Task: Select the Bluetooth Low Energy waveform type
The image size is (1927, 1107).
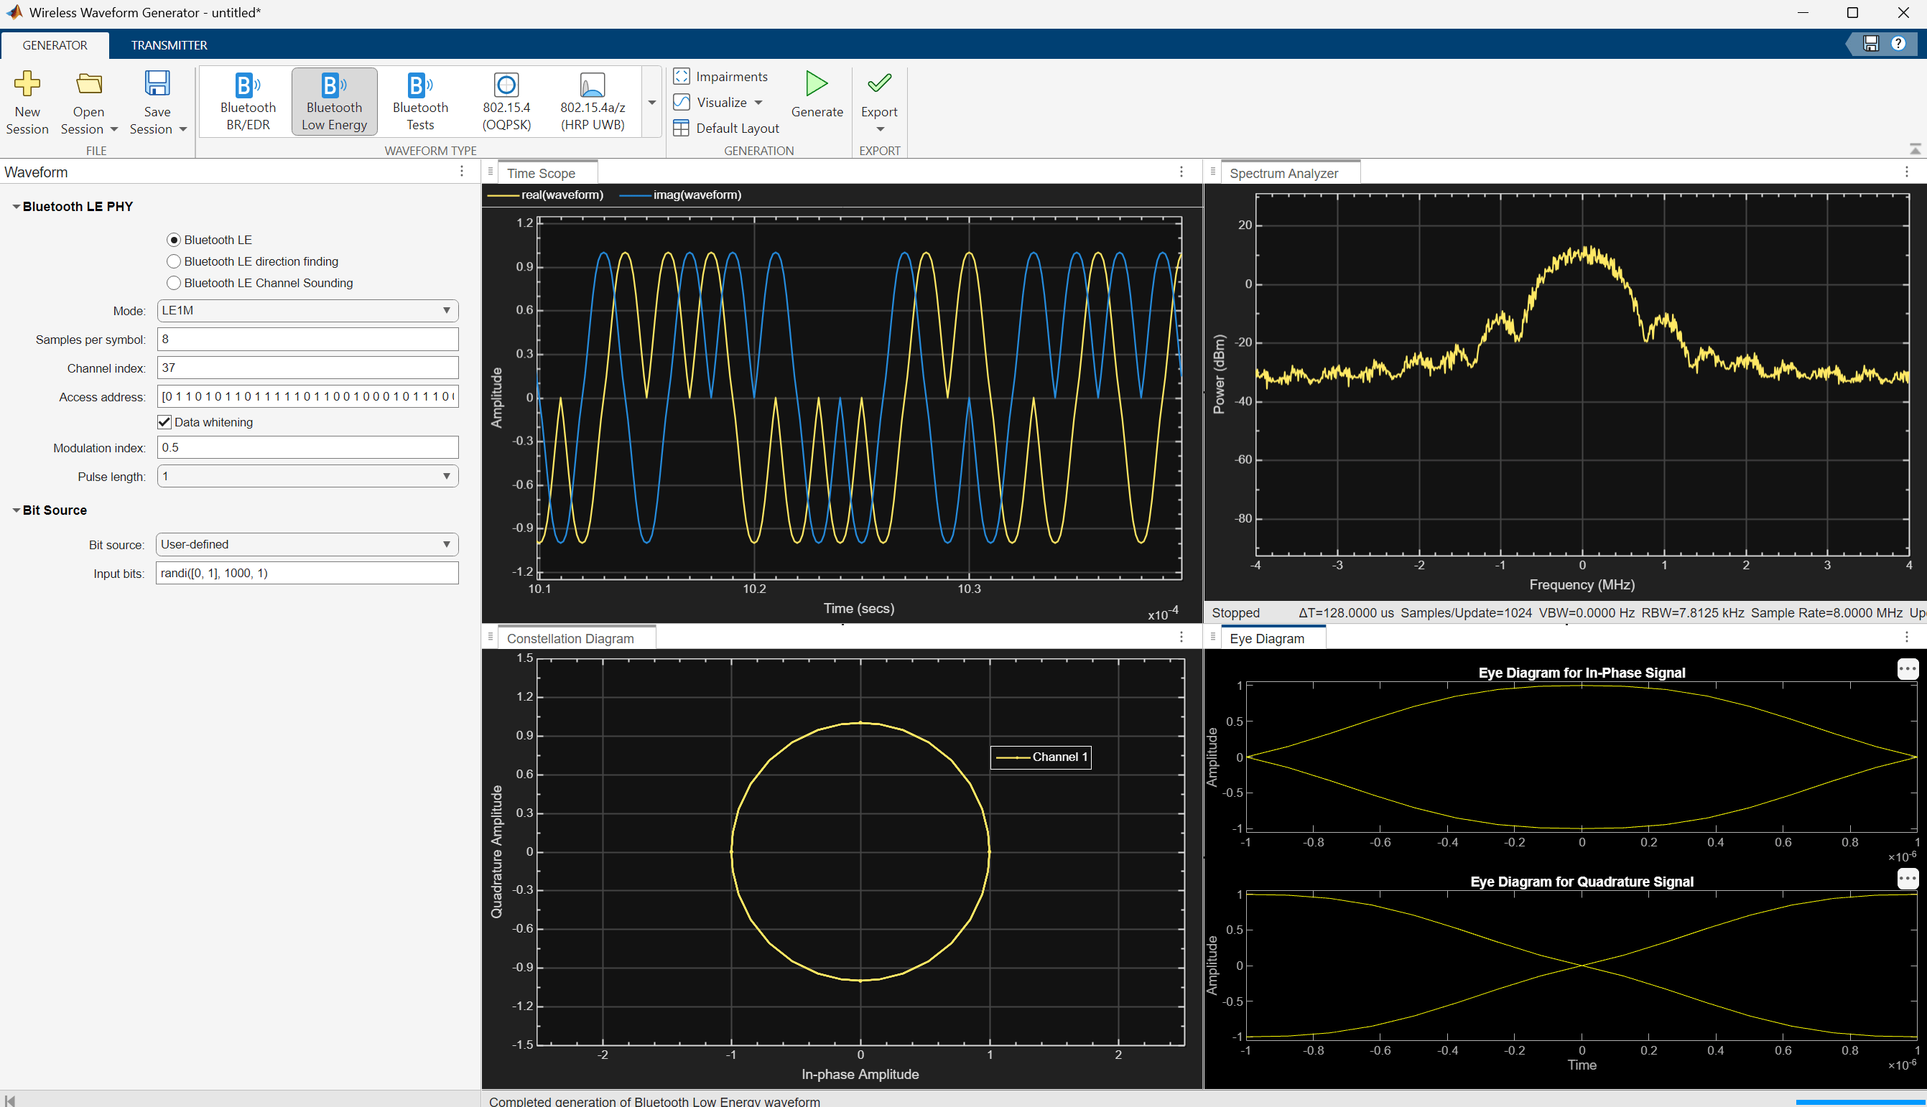Action: pos(335,102)
